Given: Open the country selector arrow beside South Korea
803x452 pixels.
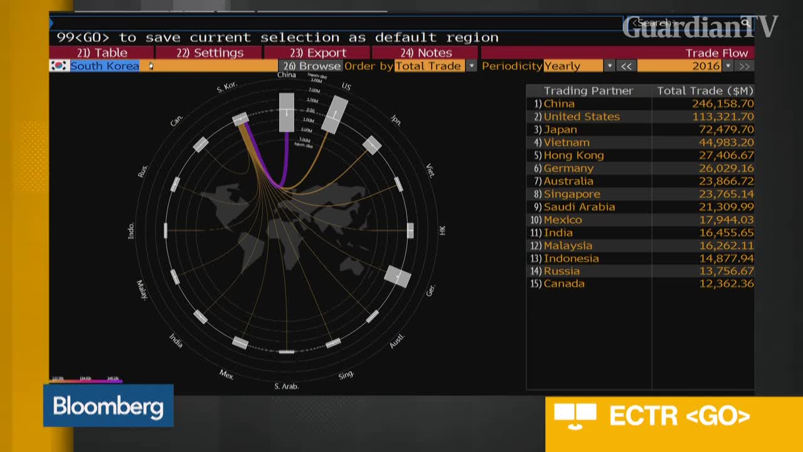Looking at the screenshot, I should tap(151, 66).
